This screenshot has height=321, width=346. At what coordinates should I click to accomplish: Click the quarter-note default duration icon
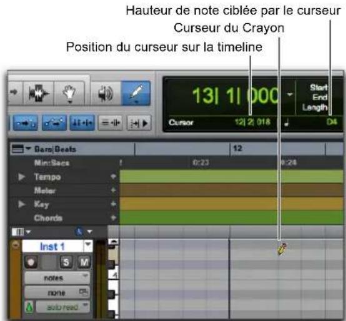pos(286,122)
